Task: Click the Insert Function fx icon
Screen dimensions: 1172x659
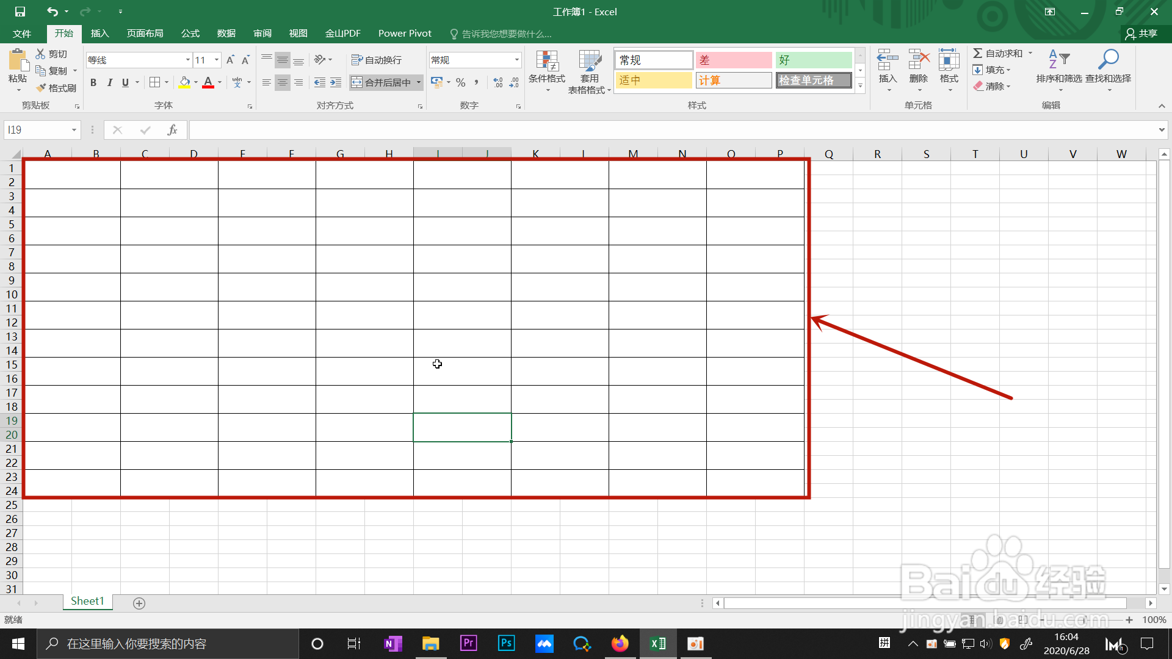Action: click(172, 130)
